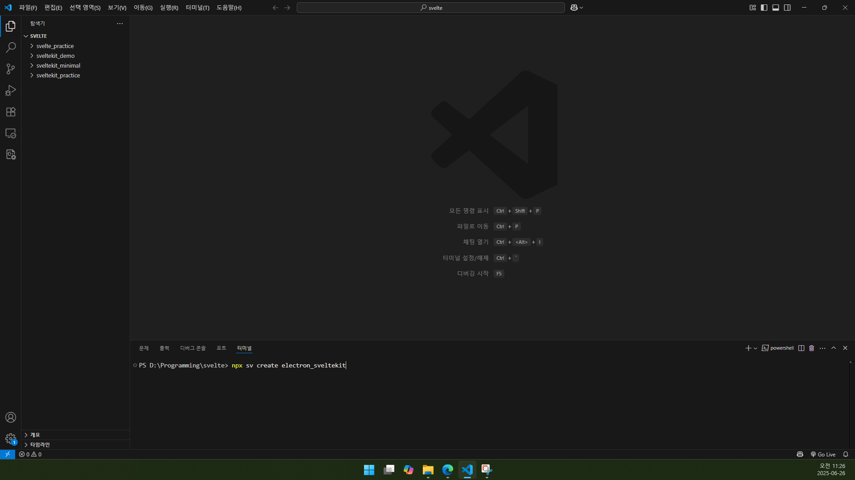The height and width of the screenshot is (480, 855).
Task: Toggle primary side bar visibility
Action: pos(764,8)
